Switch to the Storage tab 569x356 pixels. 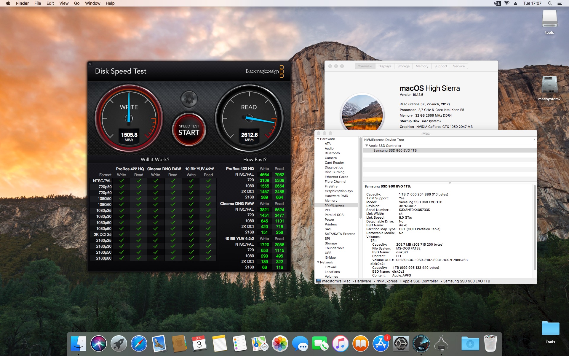pos(403,66)
